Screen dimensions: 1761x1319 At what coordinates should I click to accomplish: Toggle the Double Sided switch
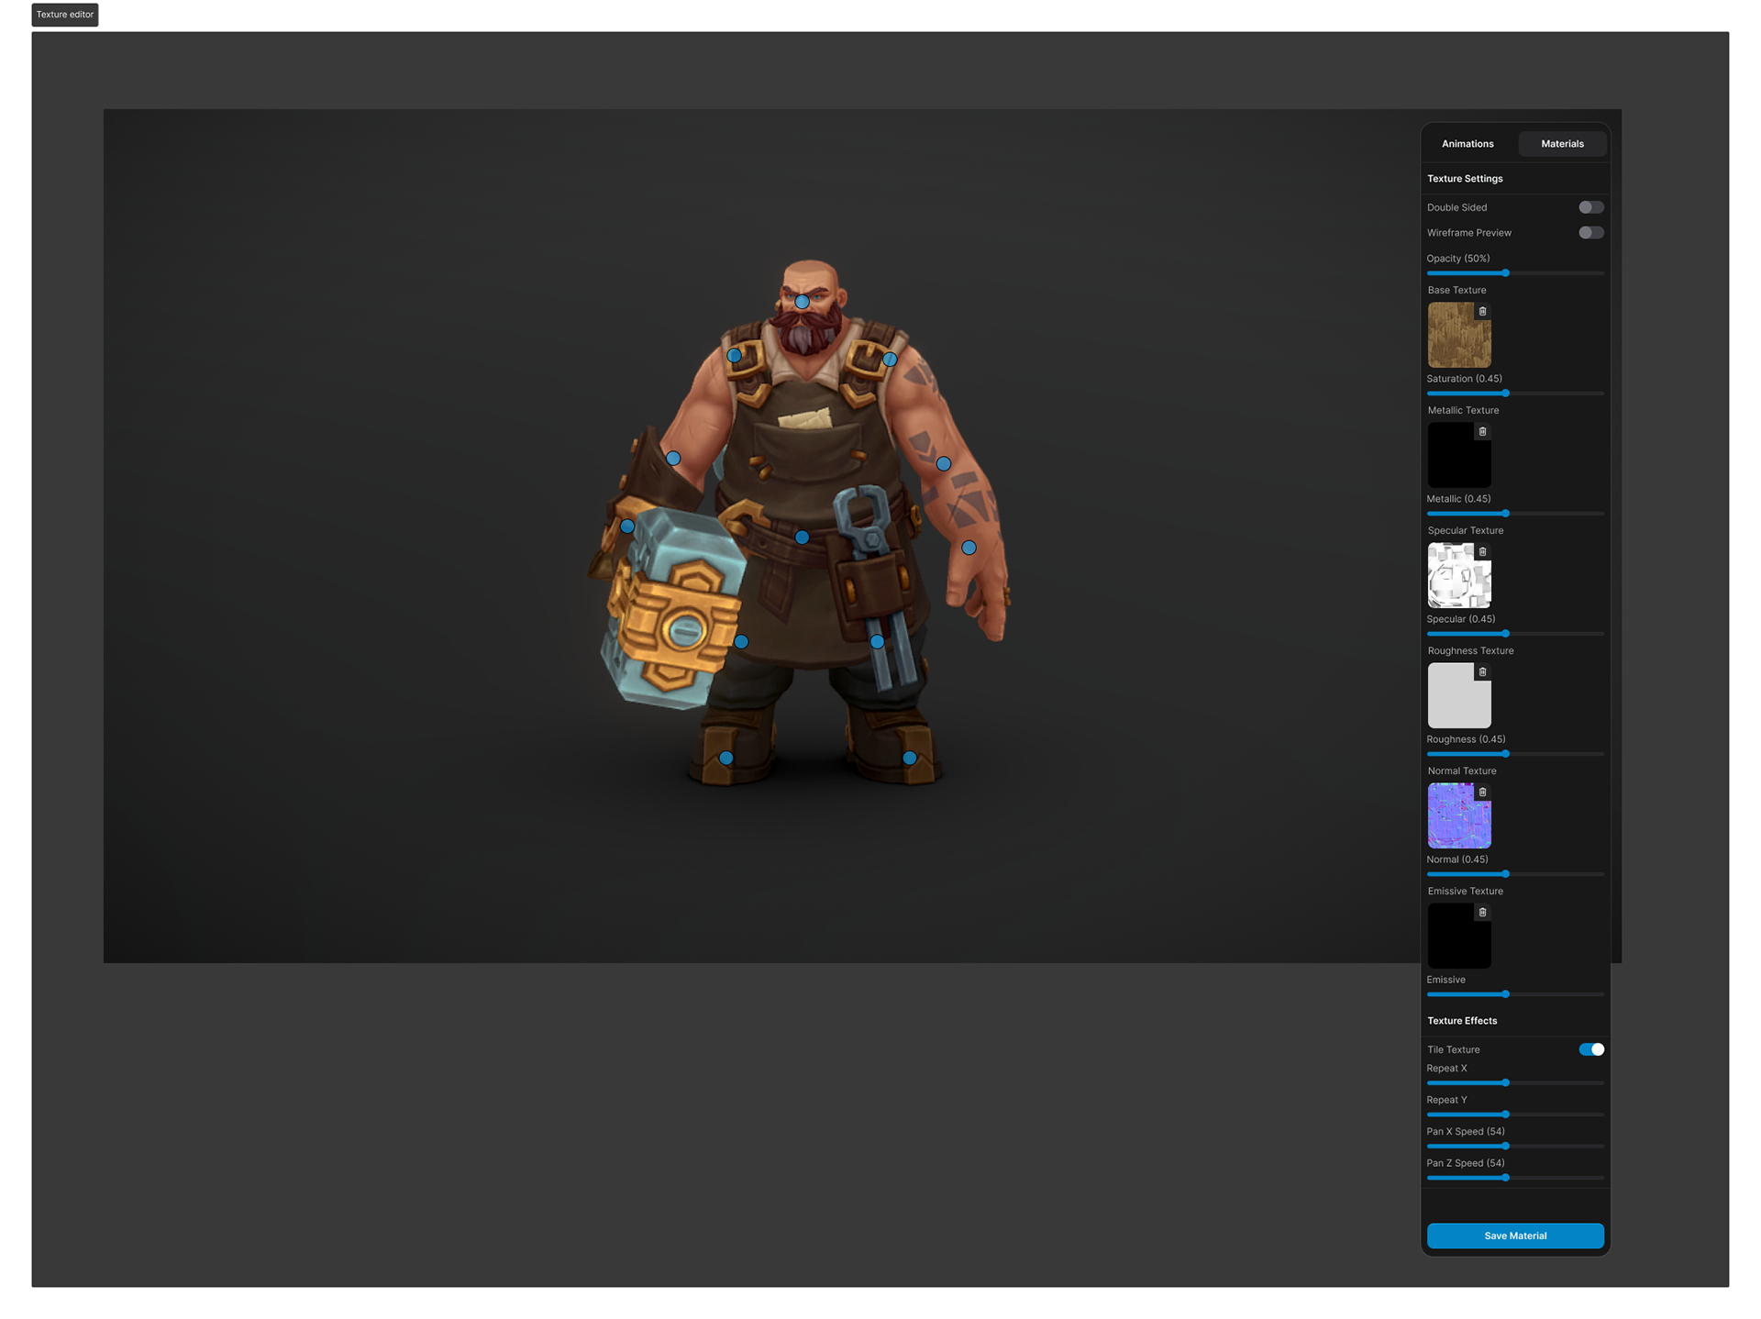(1590, 207)
